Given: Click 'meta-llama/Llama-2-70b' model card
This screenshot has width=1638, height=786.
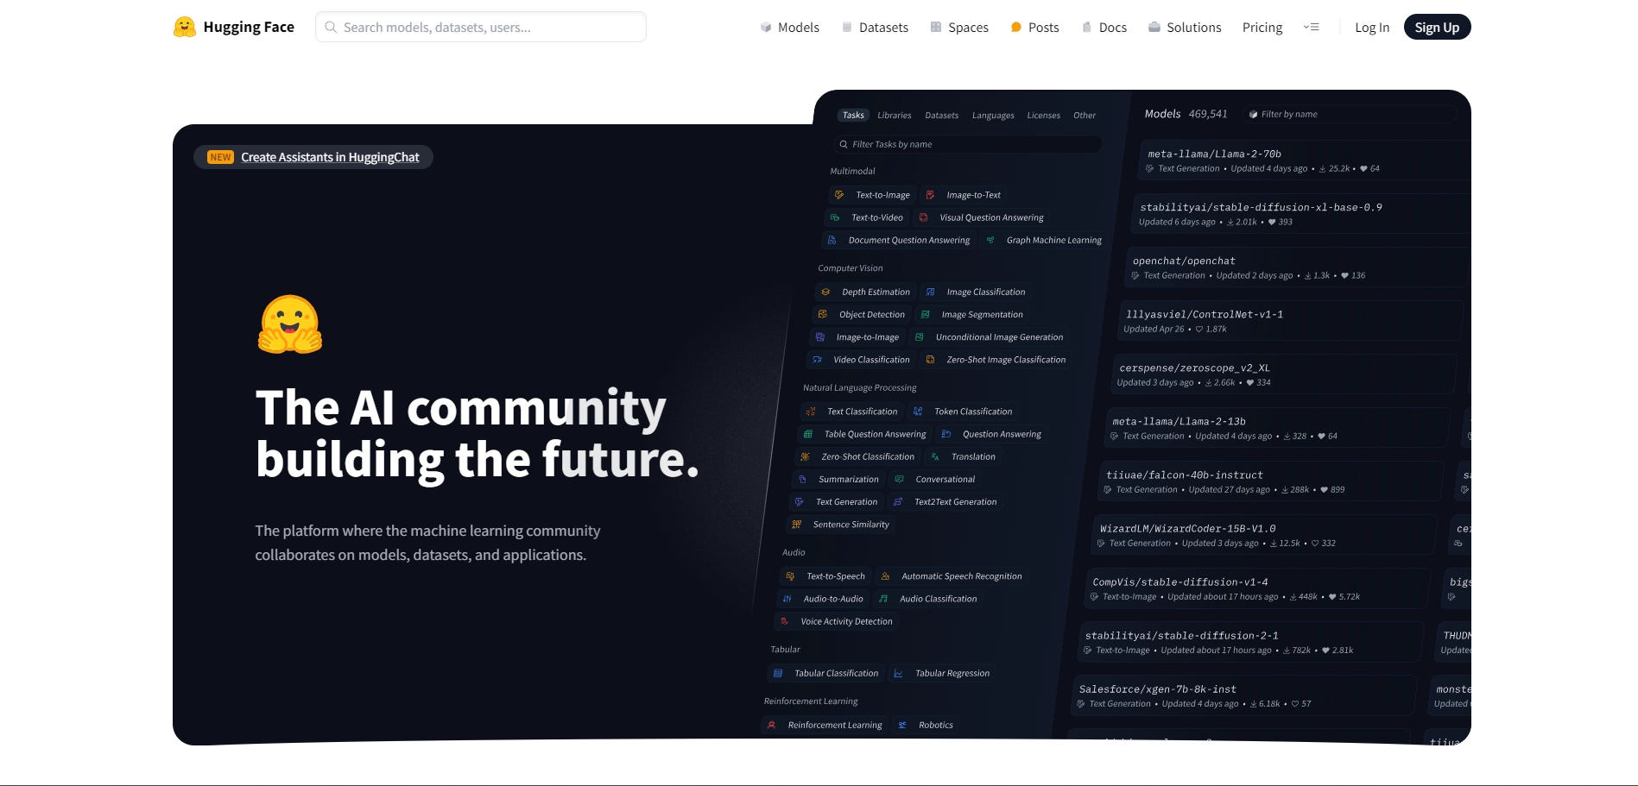Looking at the screenshot, I should (1304, 160).
